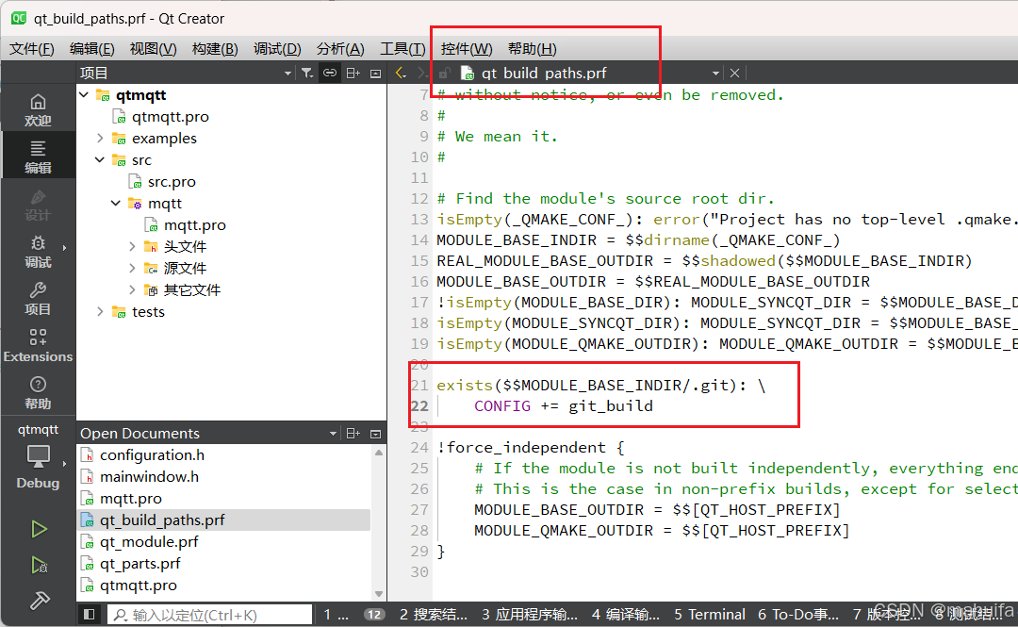Expand the tests folder

99,311
